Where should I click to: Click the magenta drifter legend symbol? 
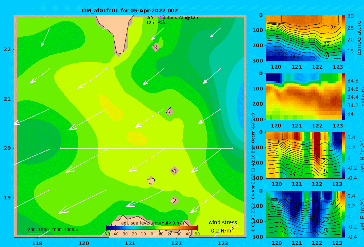coord(161,17)
